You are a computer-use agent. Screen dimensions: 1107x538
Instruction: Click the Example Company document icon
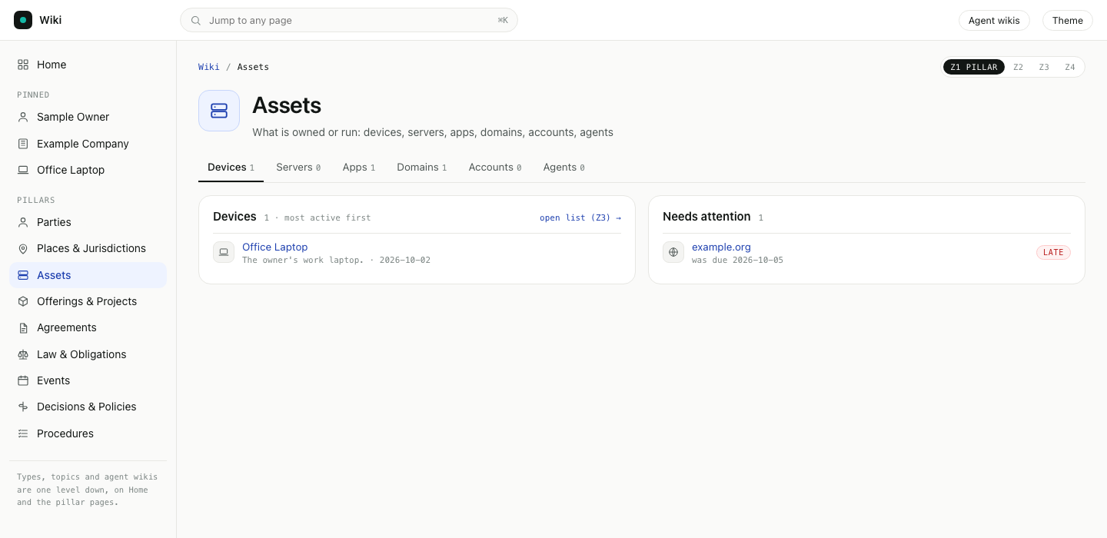coord(23,144)
